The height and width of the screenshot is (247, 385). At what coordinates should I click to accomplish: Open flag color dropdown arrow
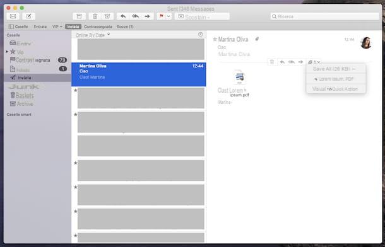click(169, 16)
